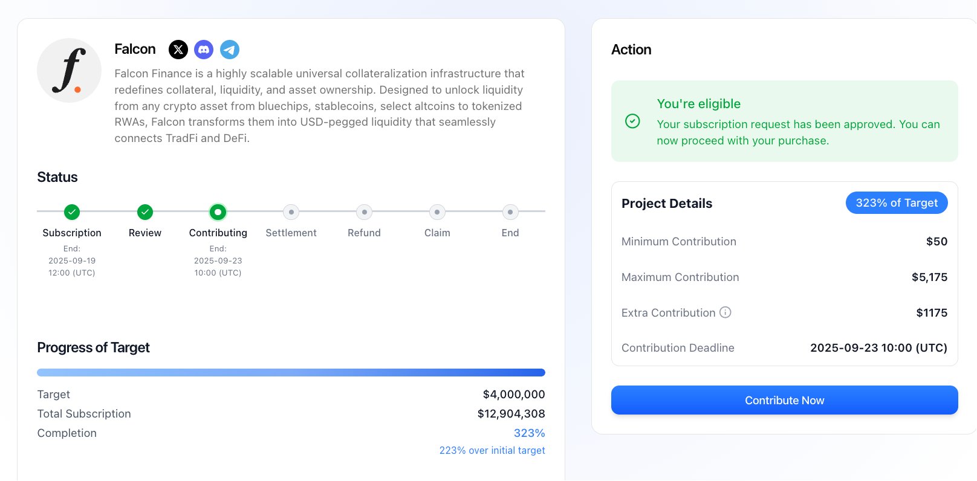This screenshot has height=481, width=977.
Task: Click the subscription approved message text
Action: click(x=798, y=132)
